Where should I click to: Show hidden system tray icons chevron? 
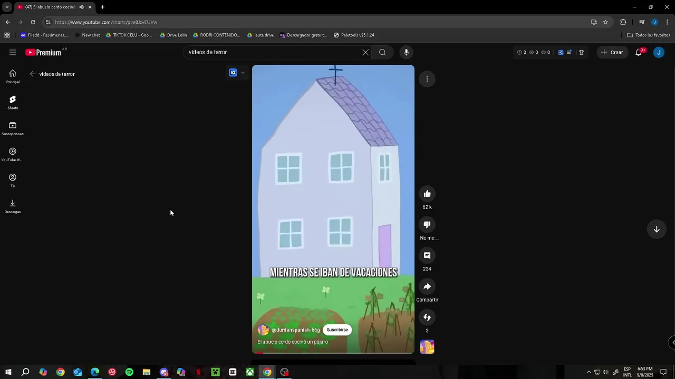tap(589, 372)
